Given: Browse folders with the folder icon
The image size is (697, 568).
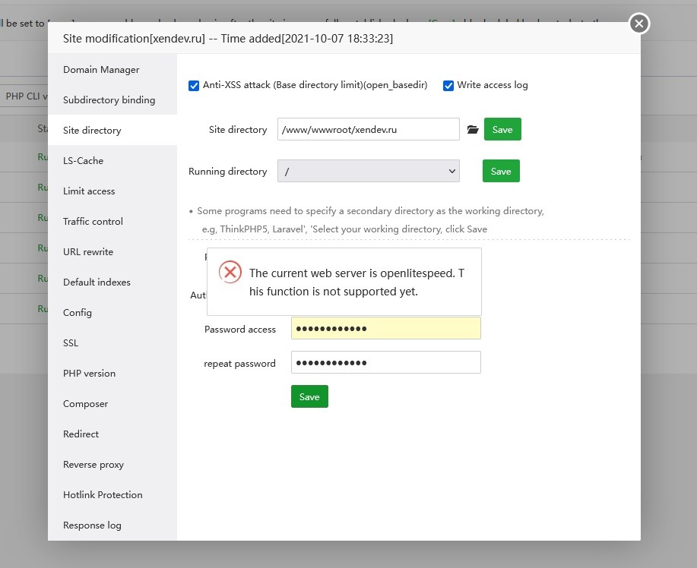Looking at the screenshot, I should pyautogui.click(x=473, y=129).
